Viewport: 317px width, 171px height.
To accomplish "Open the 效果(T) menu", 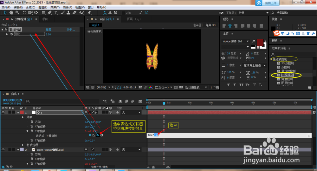I will point(55,7).
